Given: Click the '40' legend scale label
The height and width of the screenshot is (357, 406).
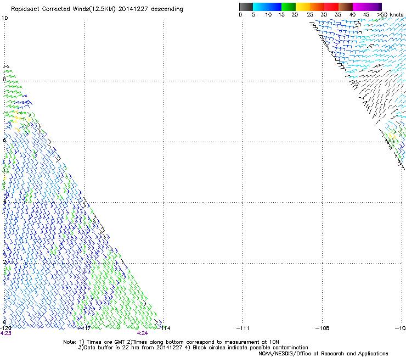Looking at the screenshot, I should [x=352, y=15].
